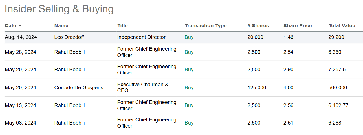This screenshot has width=363, height=135.
Task: Click the Transaction Type column header
Action: (x=206, y=26)
